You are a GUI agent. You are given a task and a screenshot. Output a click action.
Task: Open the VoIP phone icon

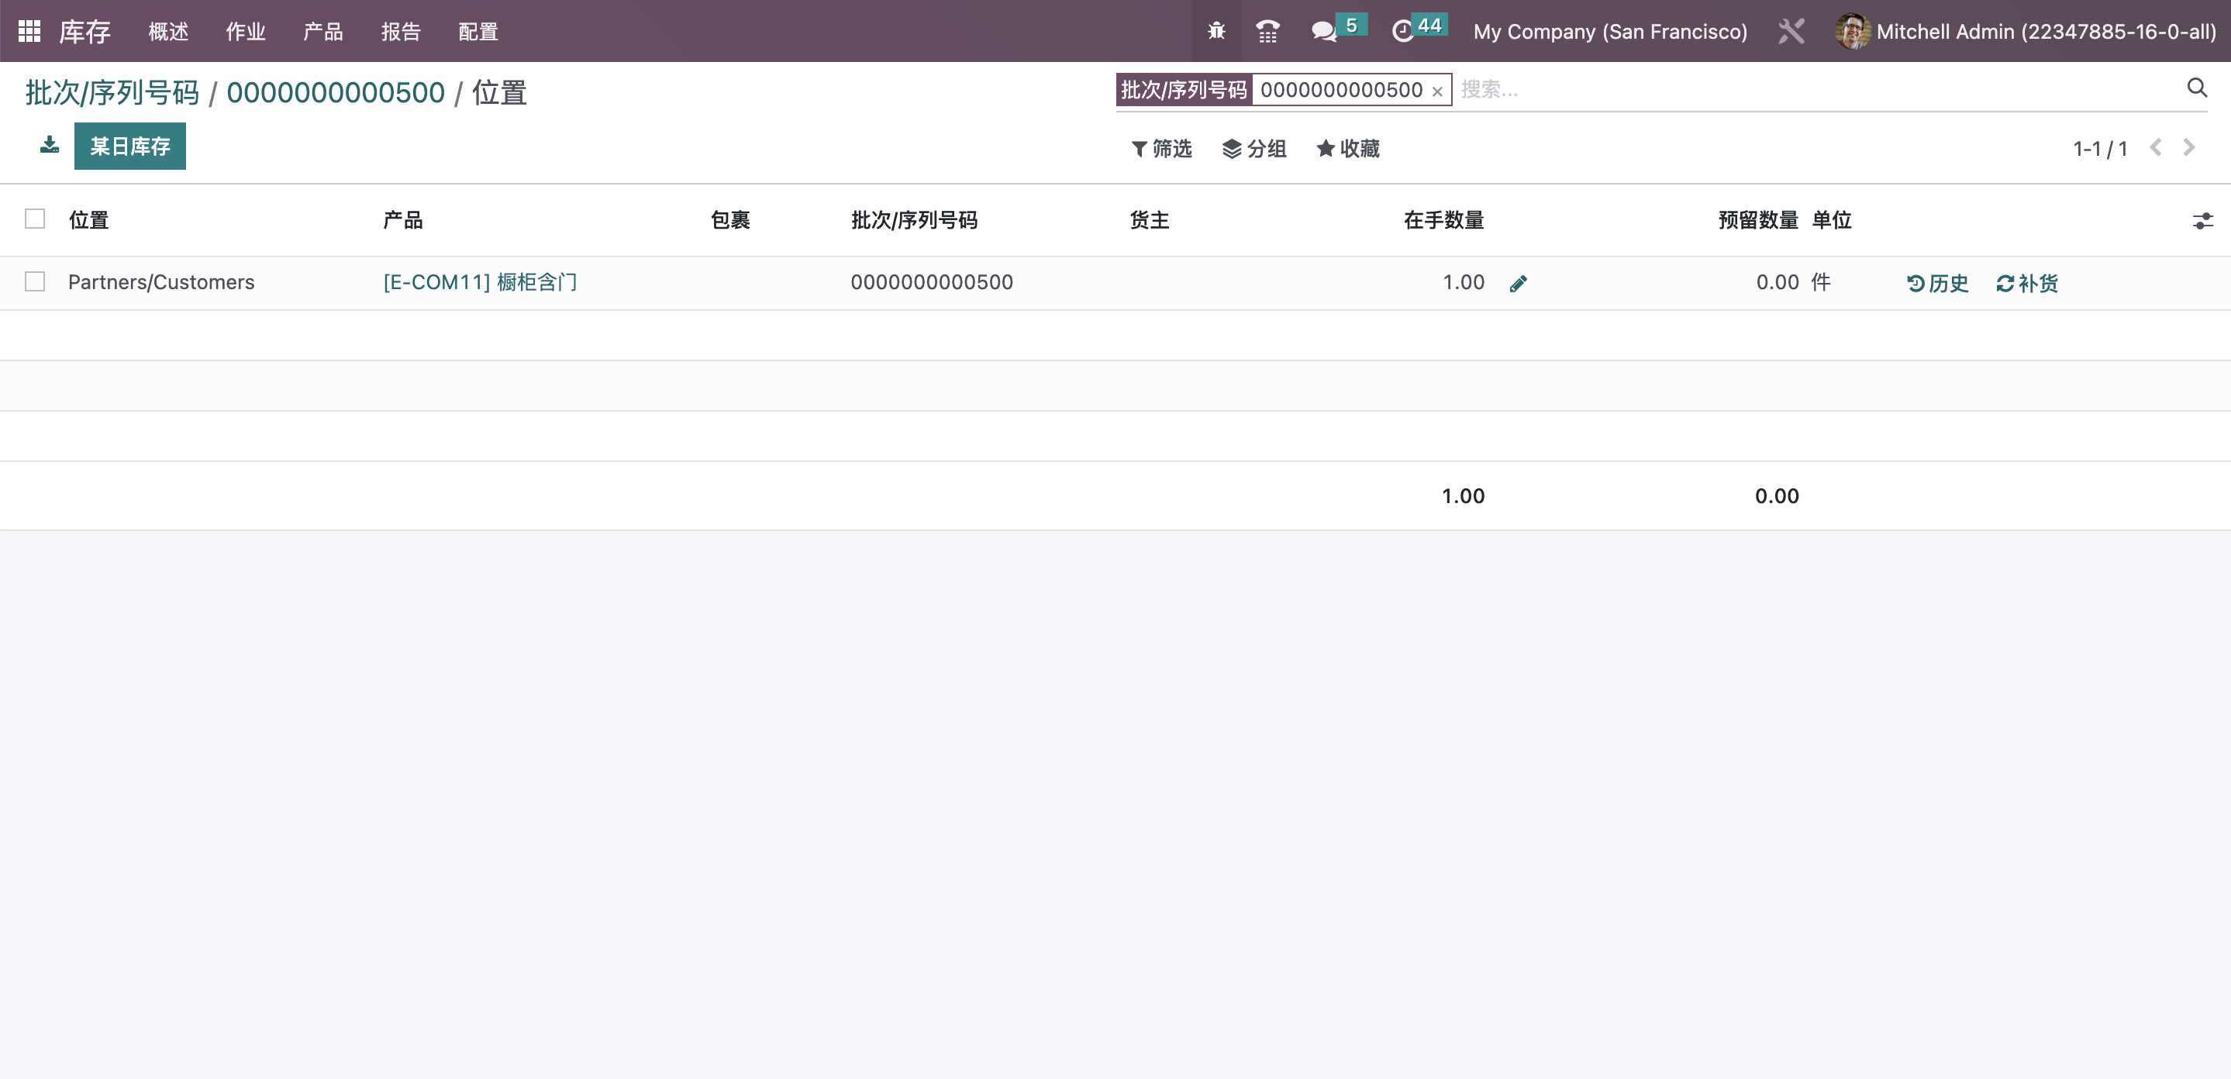pyautogui.click(x=1267, y=31)
